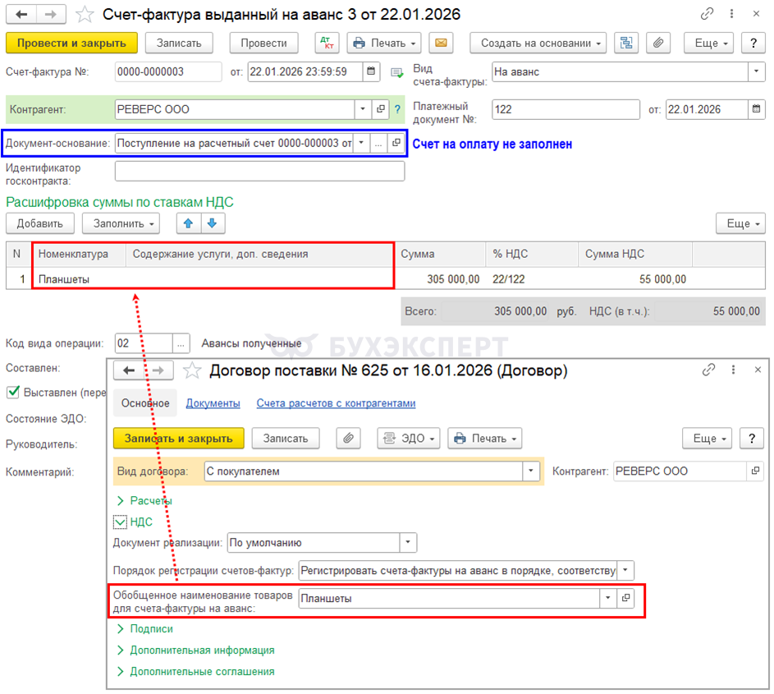The height and width of the screenshot is (694, 774).
Task: Open Создать на основании menu
Action: (538, 43)
